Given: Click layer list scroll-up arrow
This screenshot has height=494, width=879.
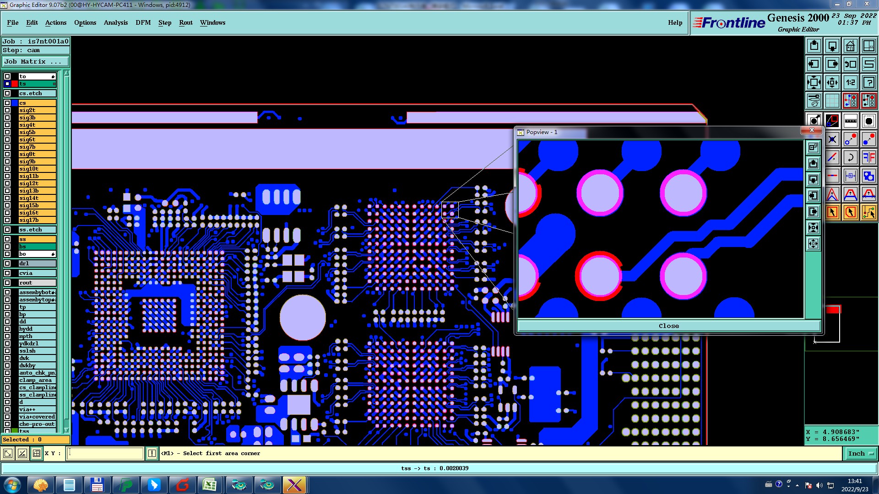Looking at the screenshot, I should [66, 73].
